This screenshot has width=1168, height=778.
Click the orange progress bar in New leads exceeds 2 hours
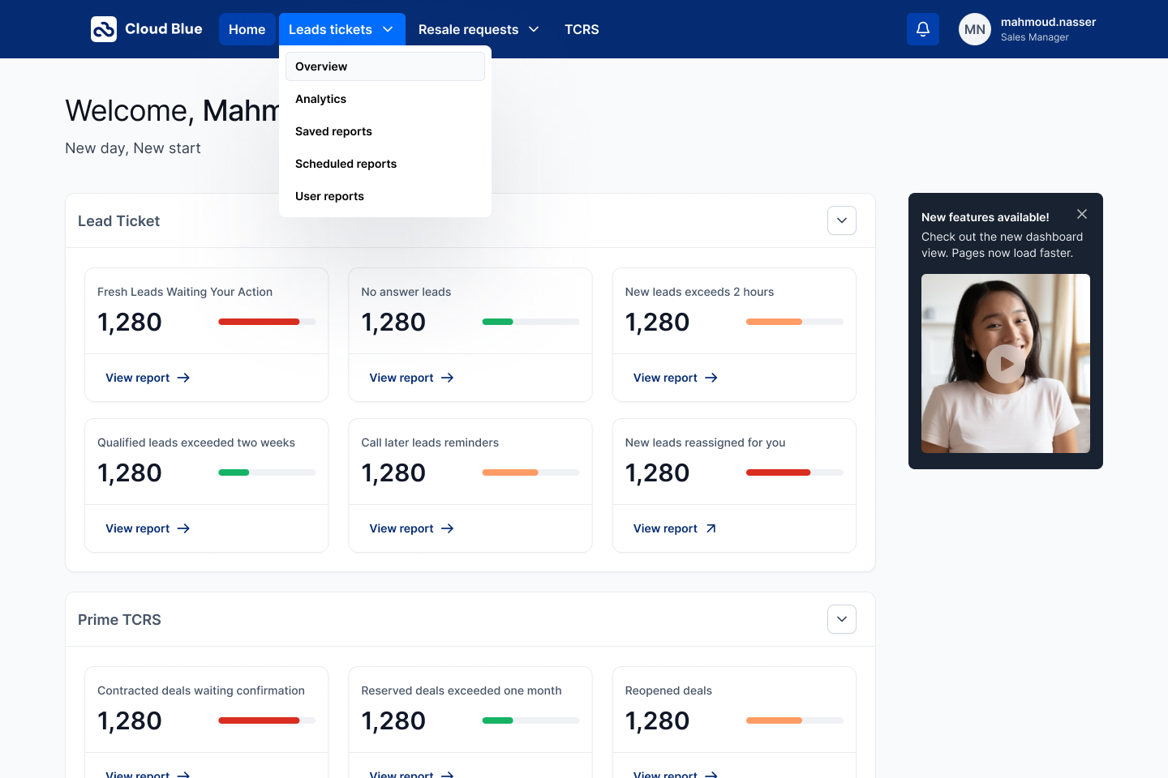pyautogui.click(x=795, y=322)
